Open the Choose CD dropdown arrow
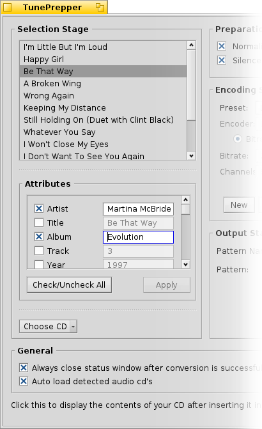 (x=73, y=327)
